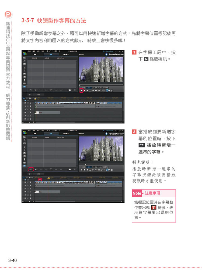Click import subtitles folder icon in lower screenshot
The height and width of the screenshot is (274, 202).
coord(69,169)
